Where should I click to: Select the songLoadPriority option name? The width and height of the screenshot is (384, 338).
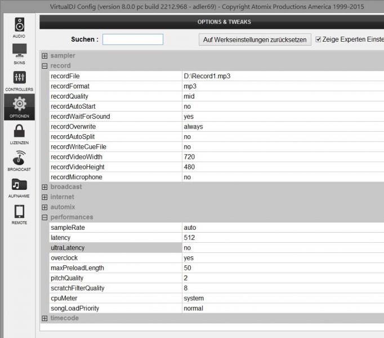tap(75, 308)
